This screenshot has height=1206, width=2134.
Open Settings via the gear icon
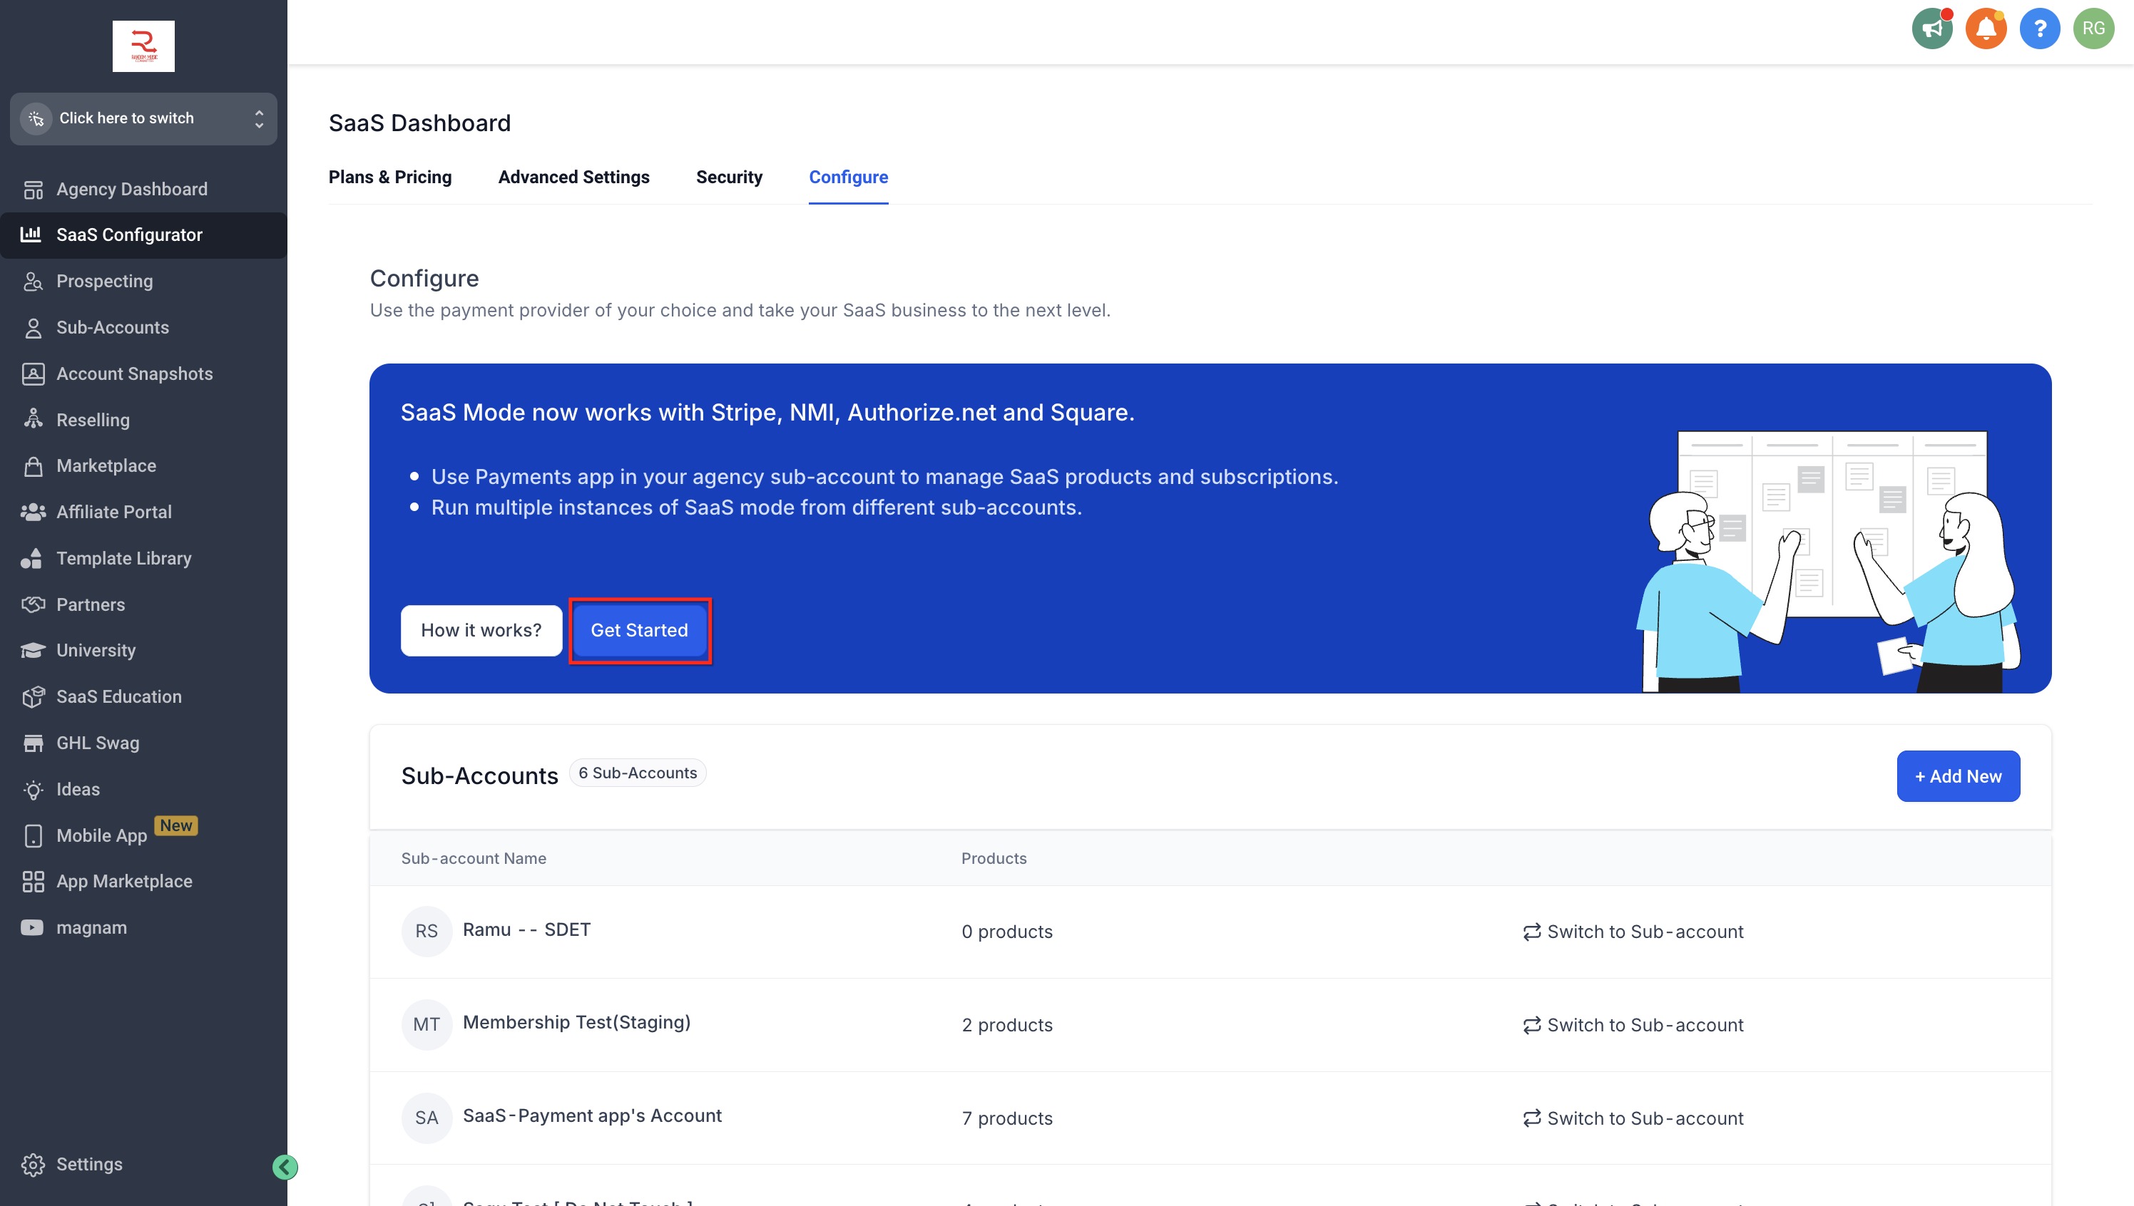pos(33,1164)
